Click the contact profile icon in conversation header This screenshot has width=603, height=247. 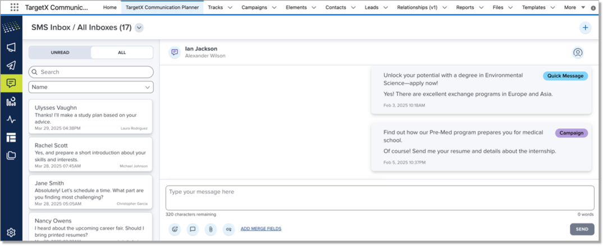578,53
